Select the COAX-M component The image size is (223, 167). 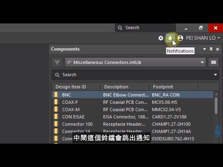pyautogui.click(x=133, y=109)
